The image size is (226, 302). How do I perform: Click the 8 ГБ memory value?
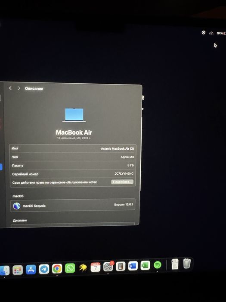[130, 165]
